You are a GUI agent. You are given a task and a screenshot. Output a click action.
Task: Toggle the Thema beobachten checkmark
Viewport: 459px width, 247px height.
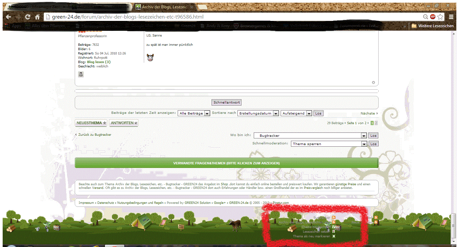click(x=334, y=227)
